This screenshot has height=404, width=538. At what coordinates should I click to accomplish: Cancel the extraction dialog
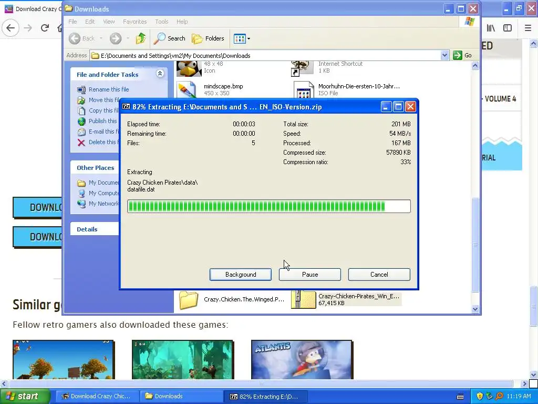tap(379, 275)
